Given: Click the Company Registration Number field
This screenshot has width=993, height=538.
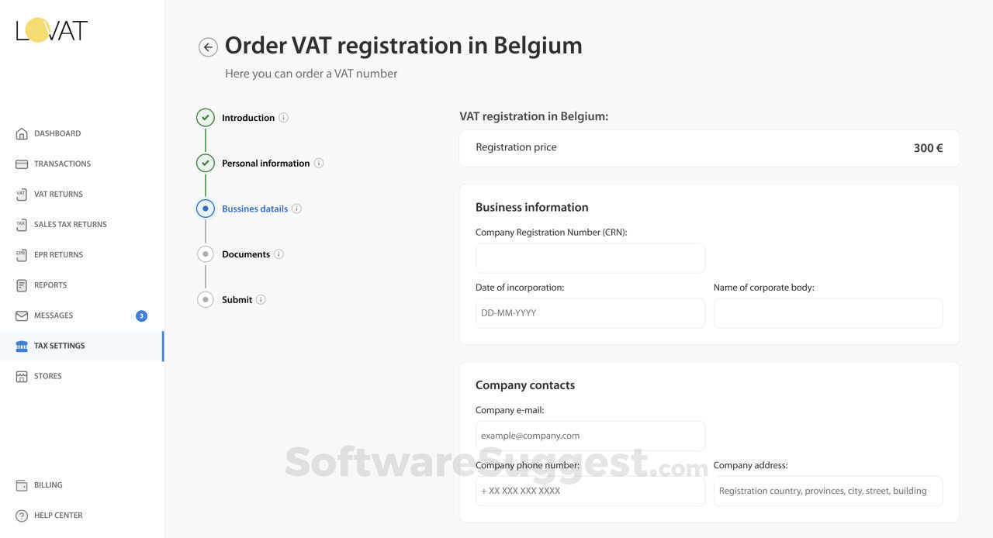Looking at the screenshot, I should click(590, 258).
